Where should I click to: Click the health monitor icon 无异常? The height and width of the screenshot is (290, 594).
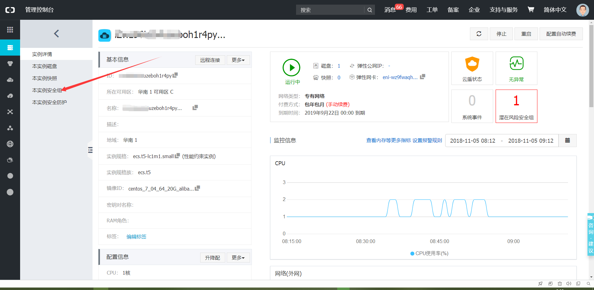tap(516, 63)
